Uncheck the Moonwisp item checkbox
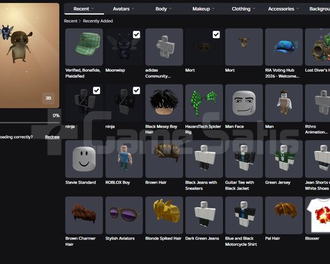330x264 pixels. 136,35
